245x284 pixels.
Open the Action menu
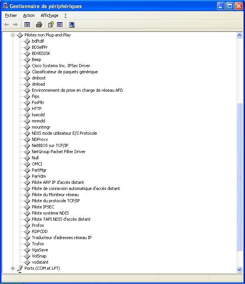(x=29, y=16)
